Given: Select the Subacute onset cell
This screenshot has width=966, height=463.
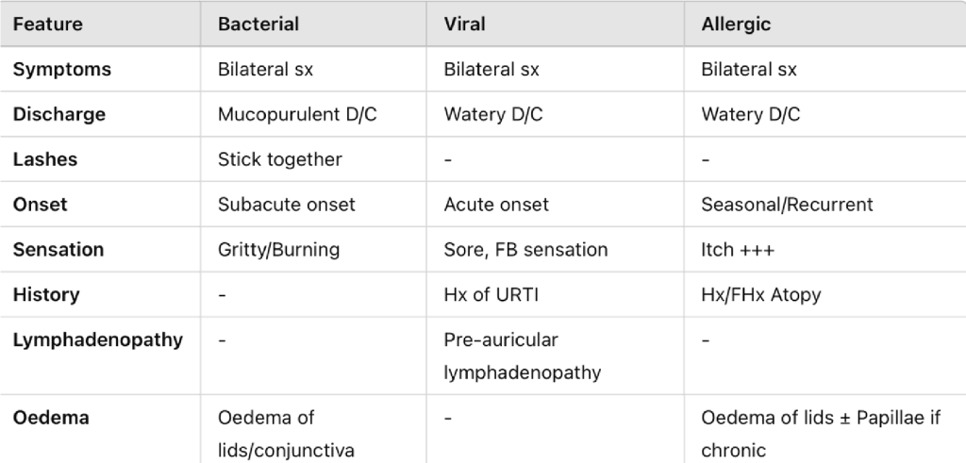Looking at the screenshot, I should click(286, 205).
